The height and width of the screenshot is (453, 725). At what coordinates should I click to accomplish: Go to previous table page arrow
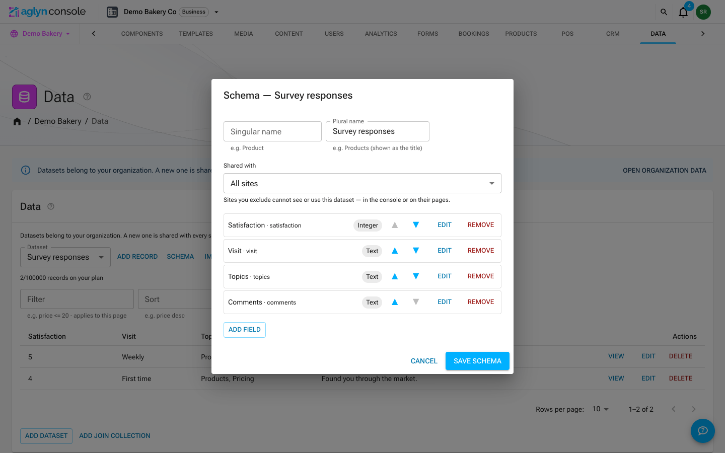pyautogui.click(x=674, y=409)
